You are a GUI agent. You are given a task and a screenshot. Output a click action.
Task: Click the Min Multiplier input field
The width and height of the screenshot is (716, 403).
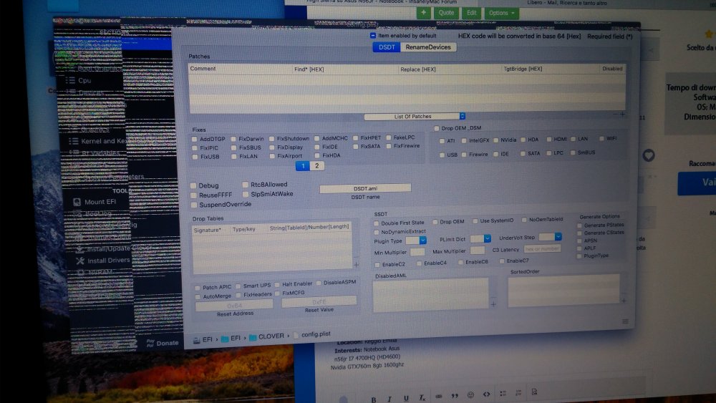coord(417,252)
